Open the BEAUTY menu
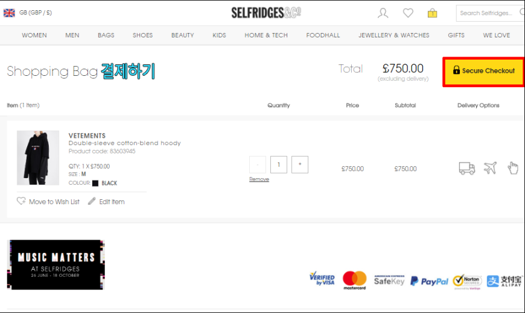Image resolution: width=525 pixels, height=313 pixels. [183, 35]
